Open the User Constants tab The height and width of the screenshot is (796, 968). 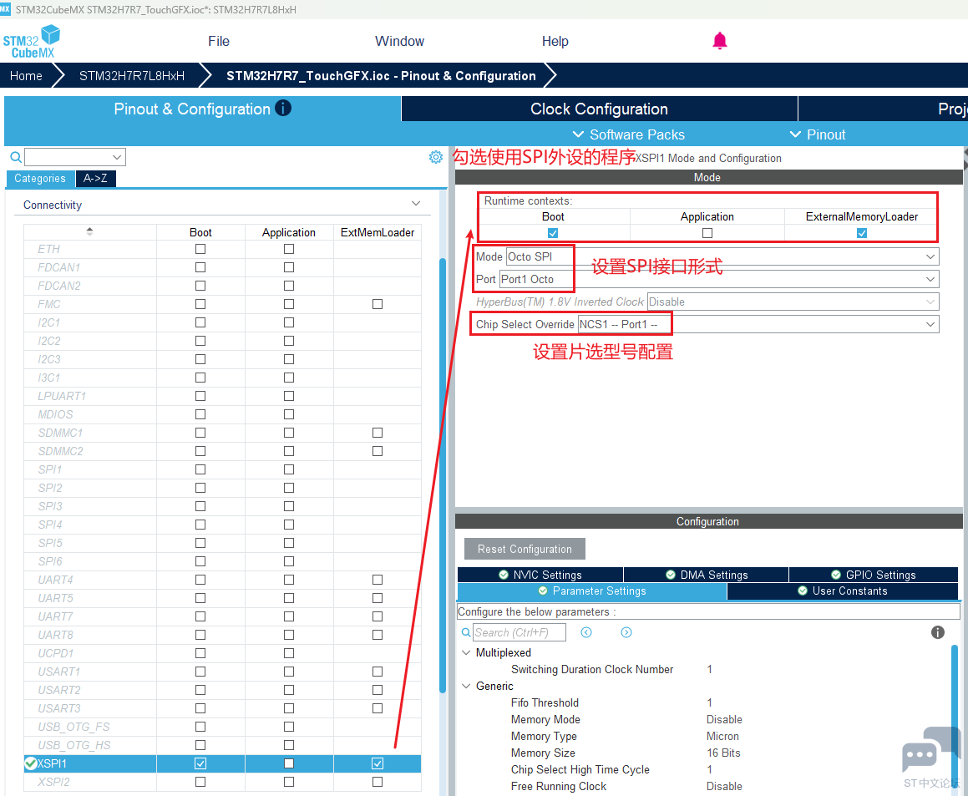tap(843, 591)
